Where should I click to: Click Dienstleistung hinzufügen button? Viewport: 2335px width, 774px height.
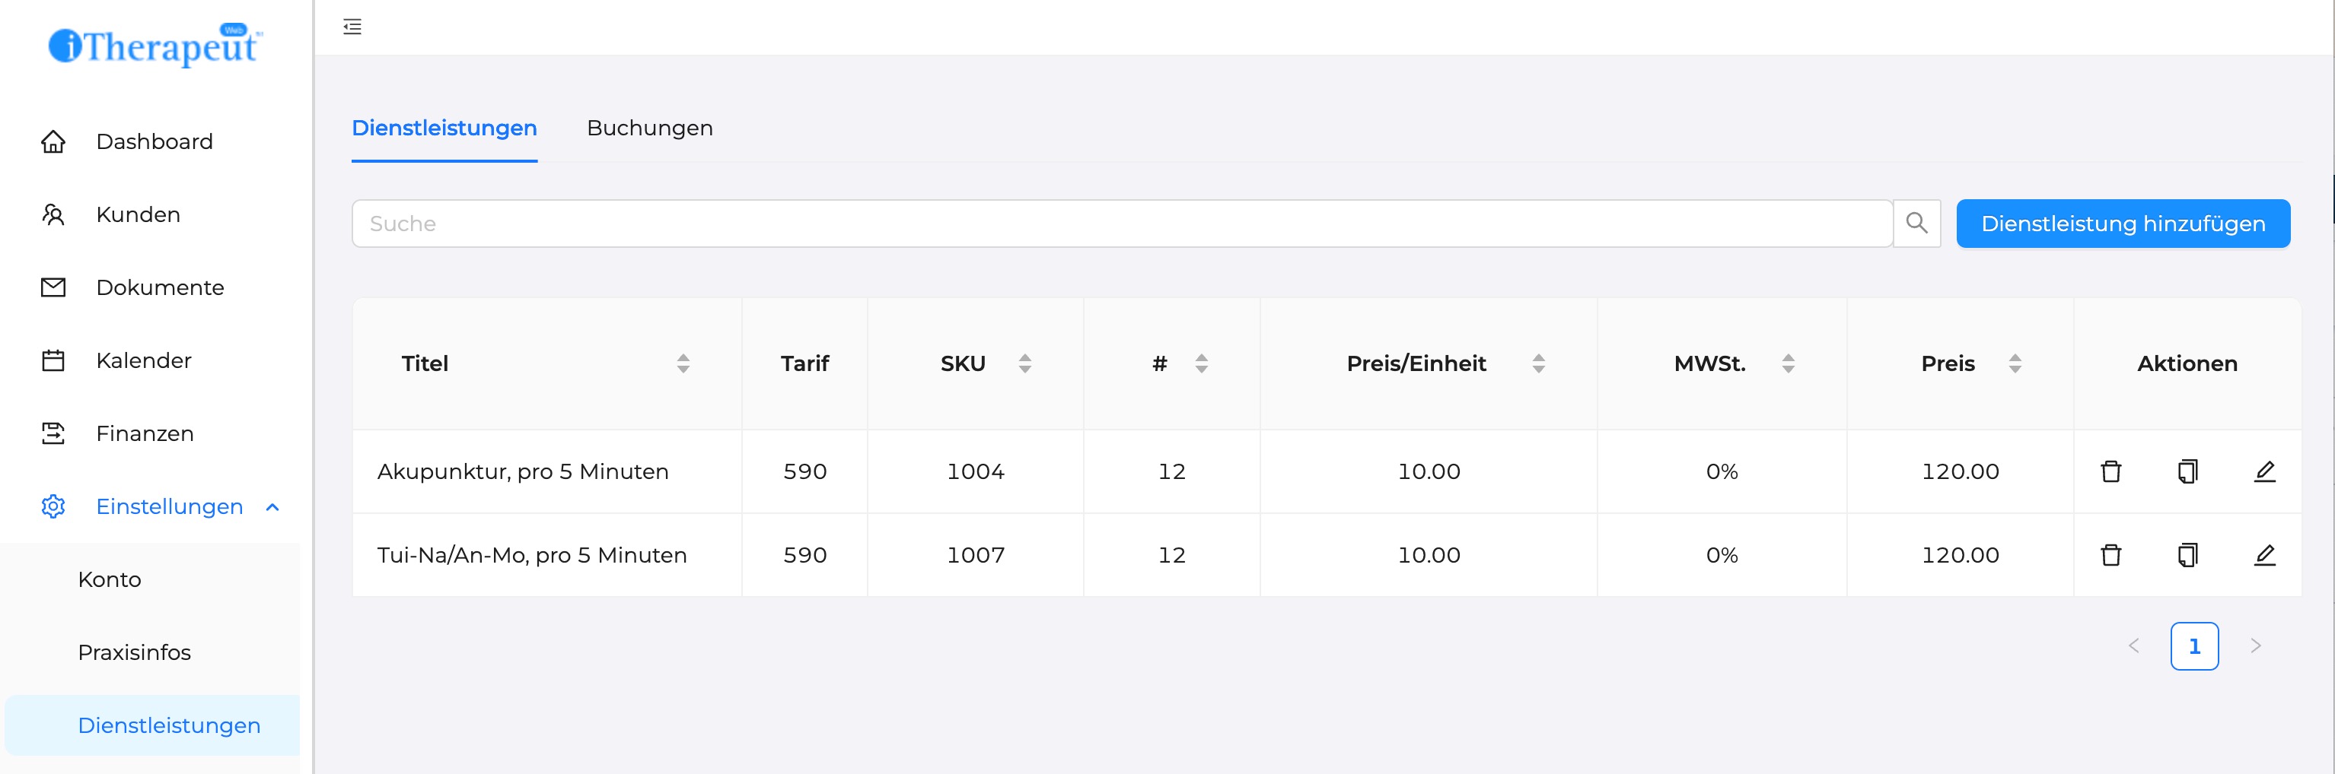[2123, 224]
